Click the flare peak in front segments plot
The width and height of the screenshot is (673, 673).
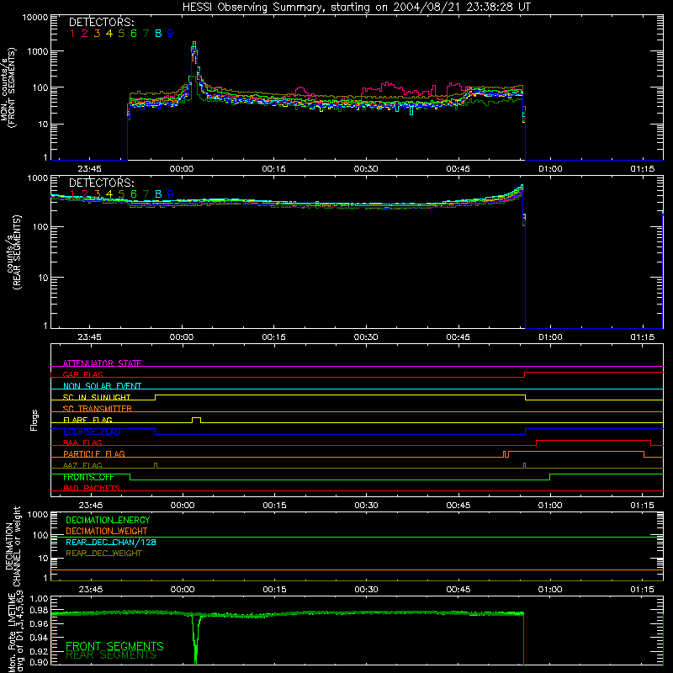tap(194, 44)
